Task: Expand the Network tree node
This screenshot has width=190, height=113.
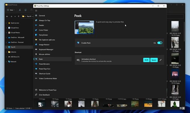Action: click(x=6, y=61)
